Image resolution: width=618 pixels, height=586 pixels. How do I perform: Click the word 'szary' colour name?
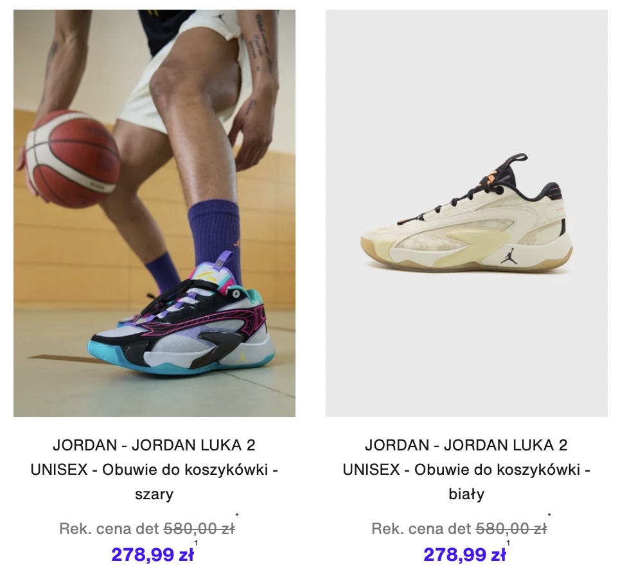click(154, 495)
